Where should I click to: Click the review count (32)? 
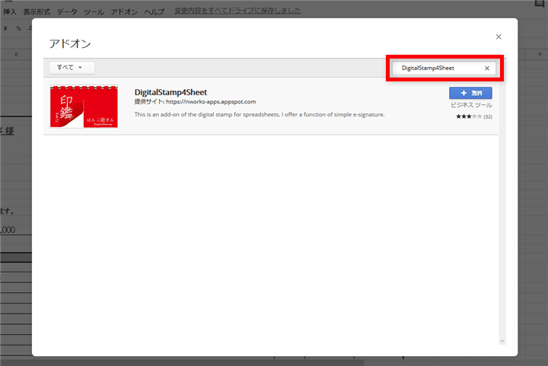point(488,116)
